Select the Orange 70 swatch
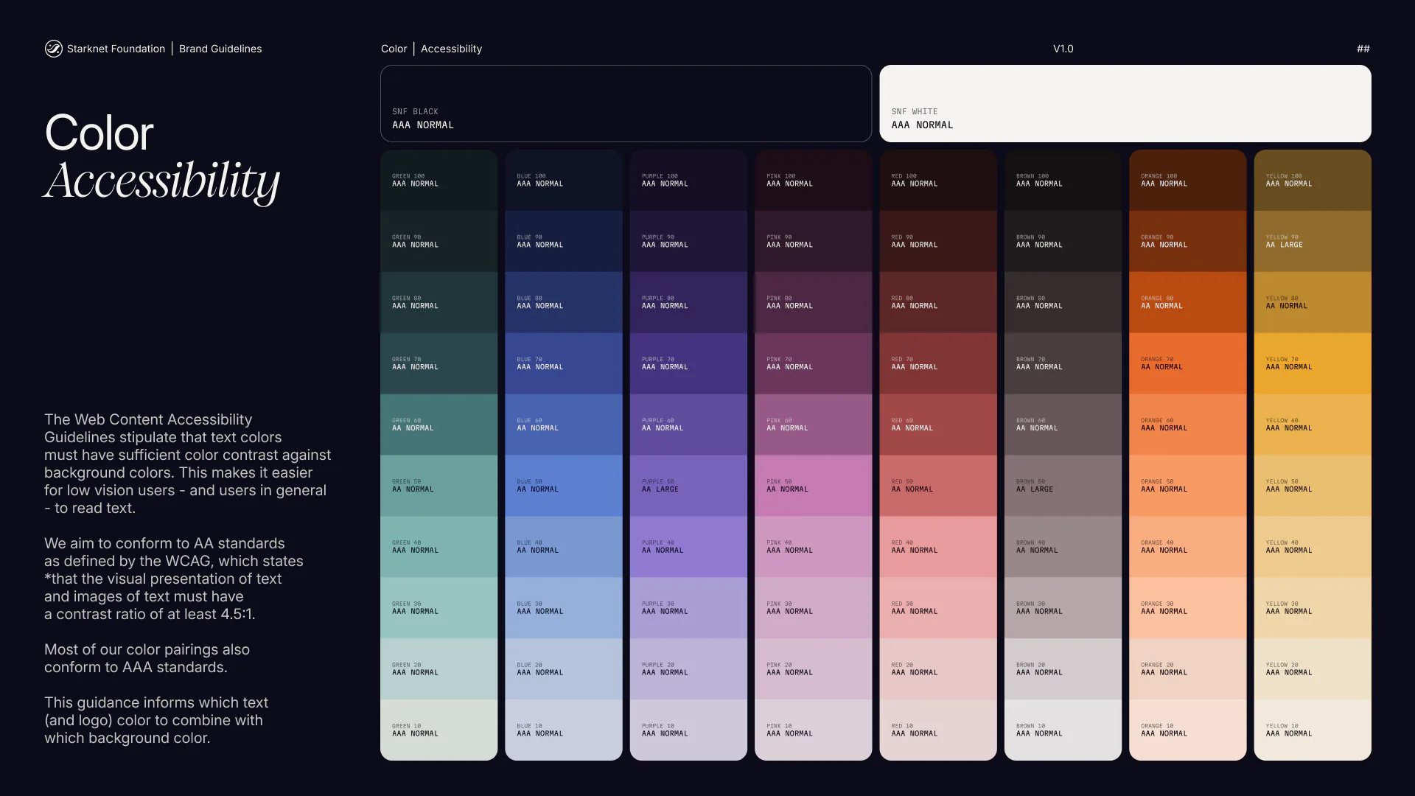The width and height of the screenshot is (1415, 796). (x=1187, y=363)
